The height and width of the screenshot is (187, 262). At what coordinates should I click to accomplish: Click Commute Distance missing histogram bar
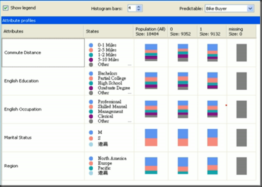point(241,53)
